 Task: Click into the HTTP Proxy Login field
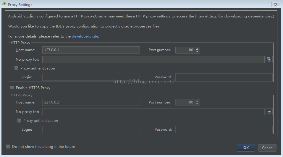pyautogui.click(x=91, y=77)
